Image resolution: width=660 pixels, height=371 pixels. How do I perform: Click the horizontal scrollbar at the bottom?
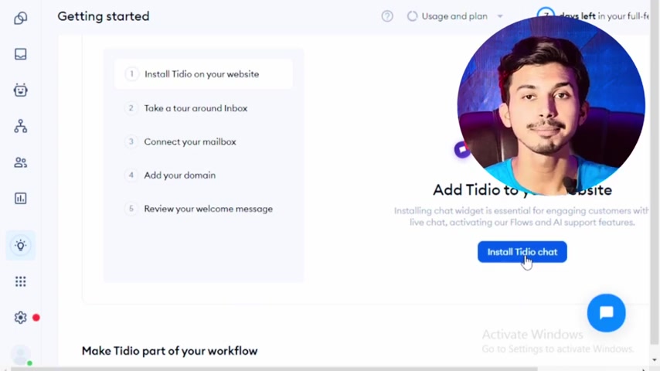(274, 369)
